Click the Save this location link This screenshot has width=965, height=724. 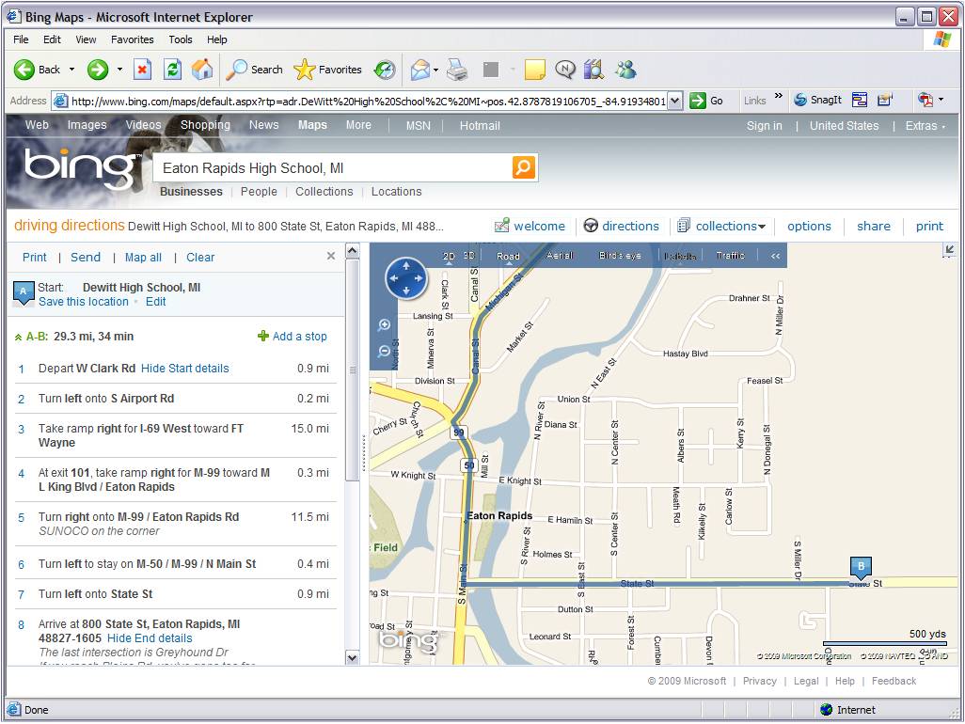pyautogui.click(x=84, y=302)
